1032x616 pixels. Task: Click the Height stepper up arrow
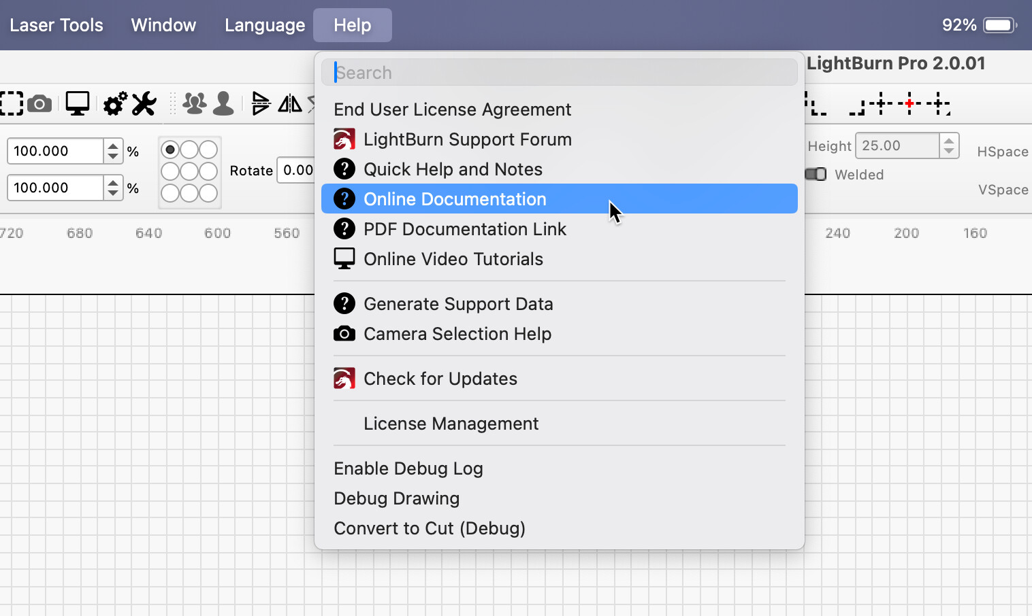point(949,140)
